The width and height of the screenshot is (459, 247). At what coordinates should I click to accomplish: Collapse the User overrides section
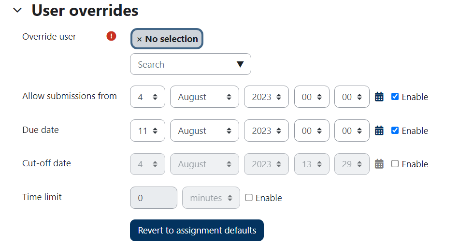pos(17,10)
